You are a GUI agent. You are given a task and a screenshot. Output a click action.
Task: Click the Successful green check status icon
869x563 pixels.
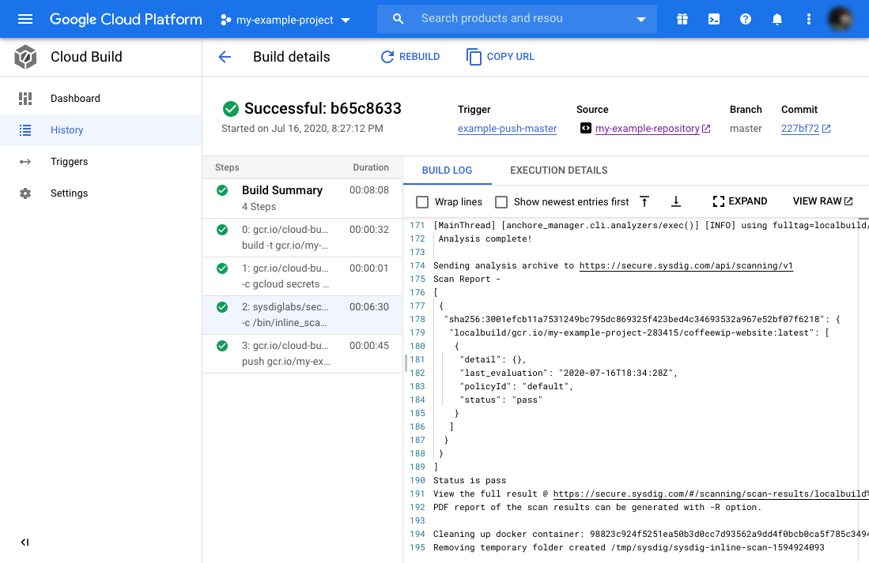[x=231, y=108]
